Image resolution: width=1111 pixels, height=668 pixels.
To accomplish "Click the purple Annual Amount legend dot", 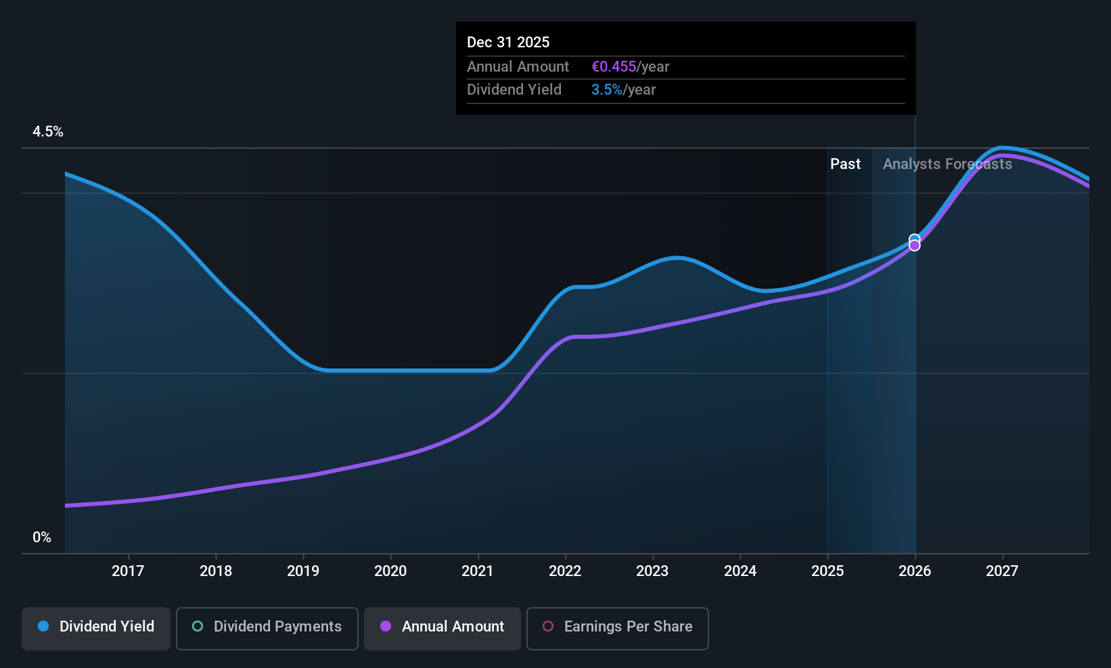I will [x=386, y=626].
